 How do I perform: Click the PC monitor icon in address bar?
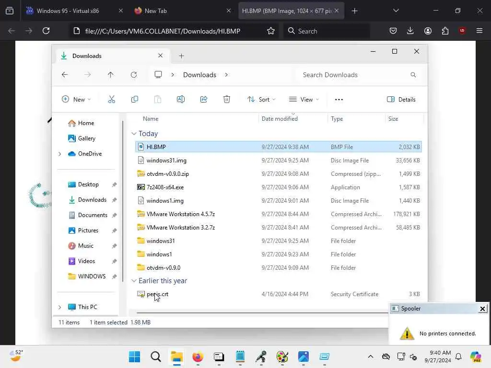pos(158,75)
